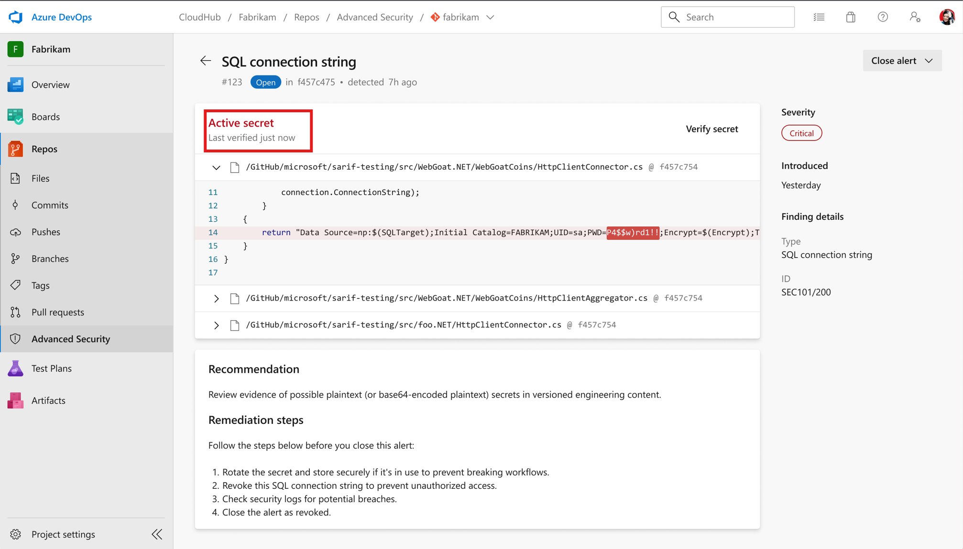Click the Verify secret button

click(712, 129)
